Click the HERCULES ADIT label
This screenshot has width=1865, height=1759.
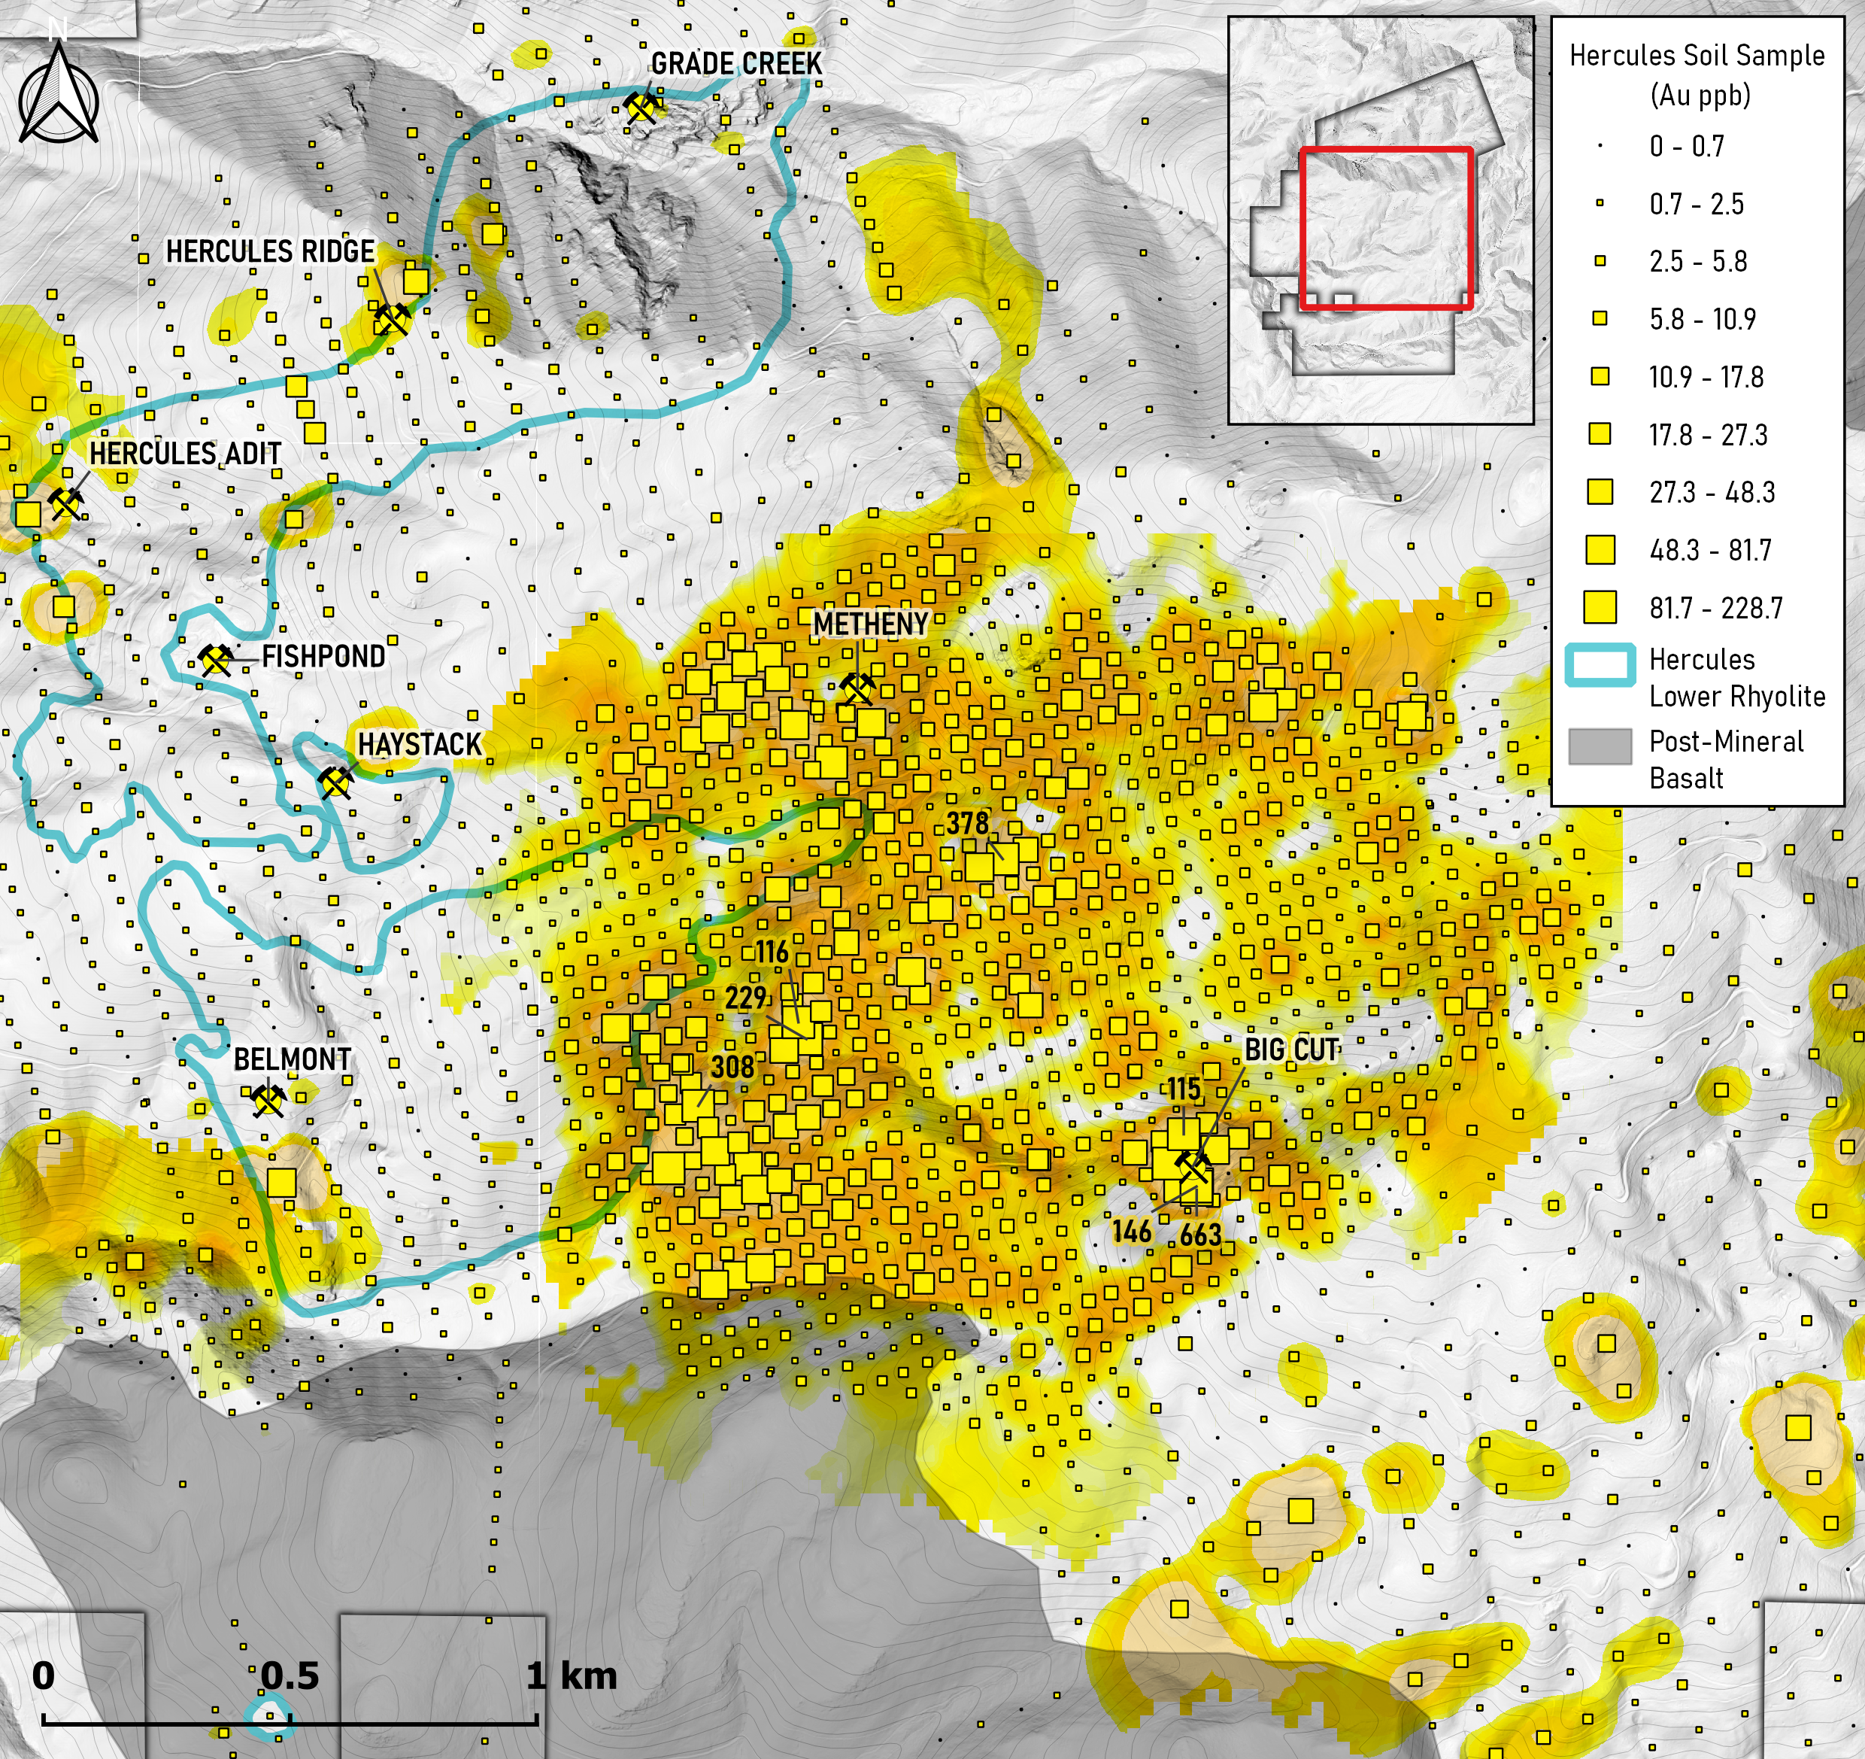[185, 454]
